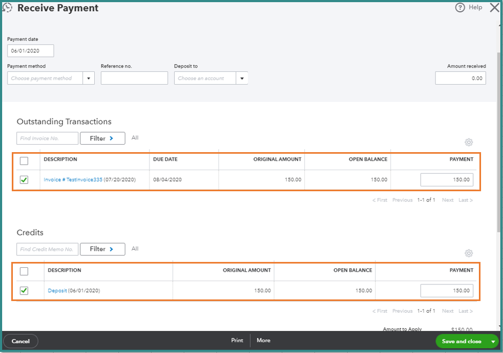Close the Receive Payment window
Screen dimensions: 503x353
pyautogui.click(x=494, y=7)
